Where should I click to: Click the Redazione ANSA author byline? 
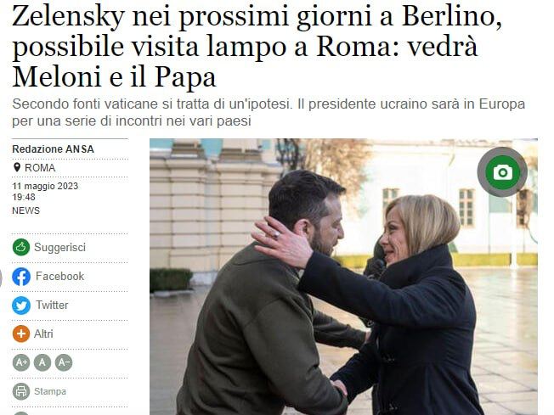tap(53, 149)
